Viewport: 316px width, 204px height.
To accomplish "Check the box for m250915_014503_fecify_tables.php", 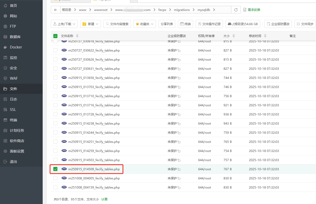I will click(x=55, y=160).
